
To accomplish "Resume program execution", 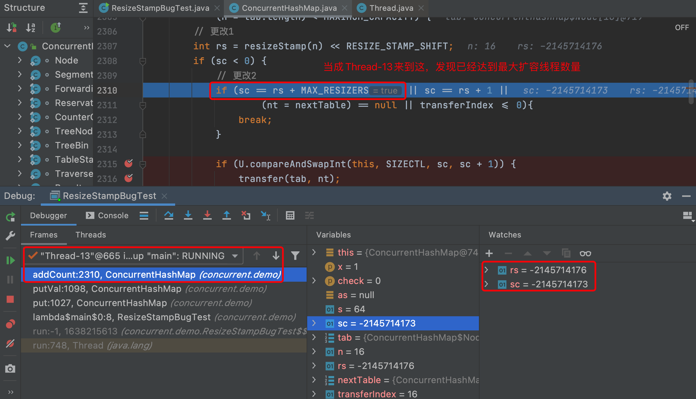I will point(10,260).
